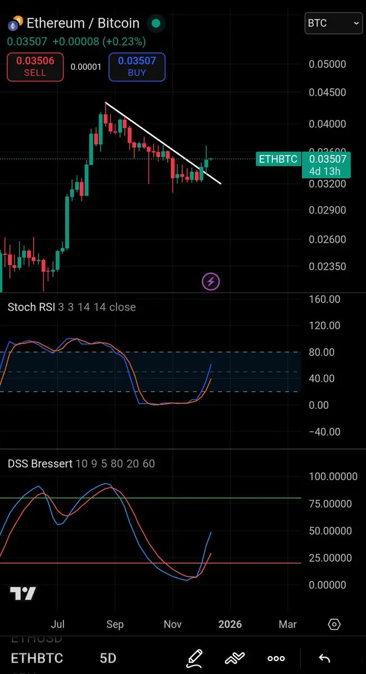Click the white descending trendline

(x=163, y=143)
